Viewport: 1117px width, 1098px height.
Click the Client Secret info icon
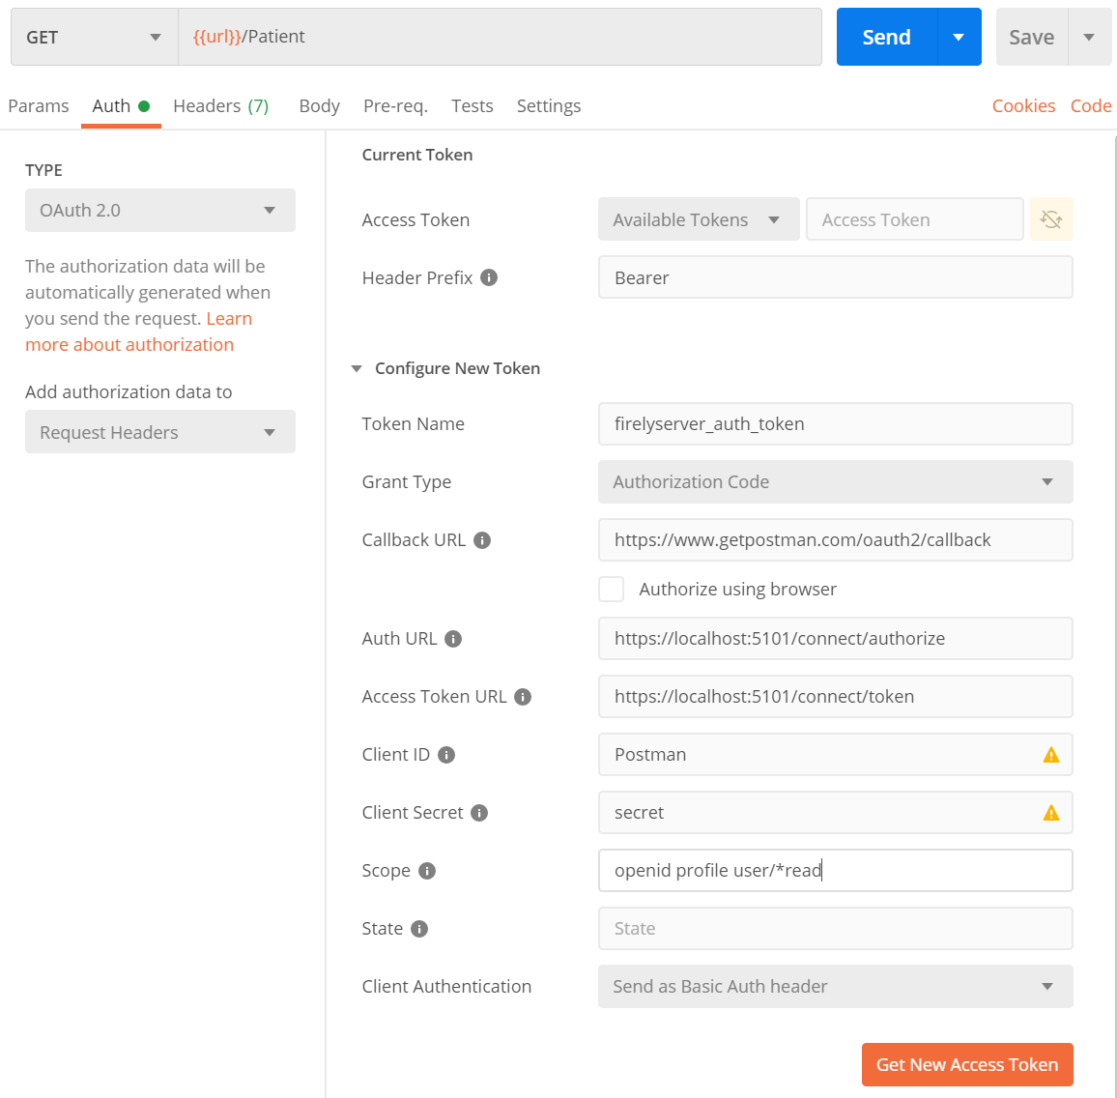[479, 813]
